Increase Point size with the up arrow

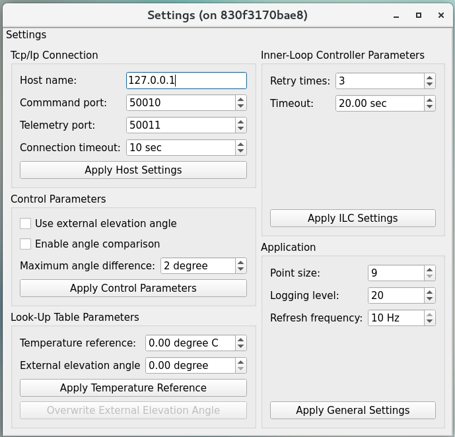tap(430, 269)
